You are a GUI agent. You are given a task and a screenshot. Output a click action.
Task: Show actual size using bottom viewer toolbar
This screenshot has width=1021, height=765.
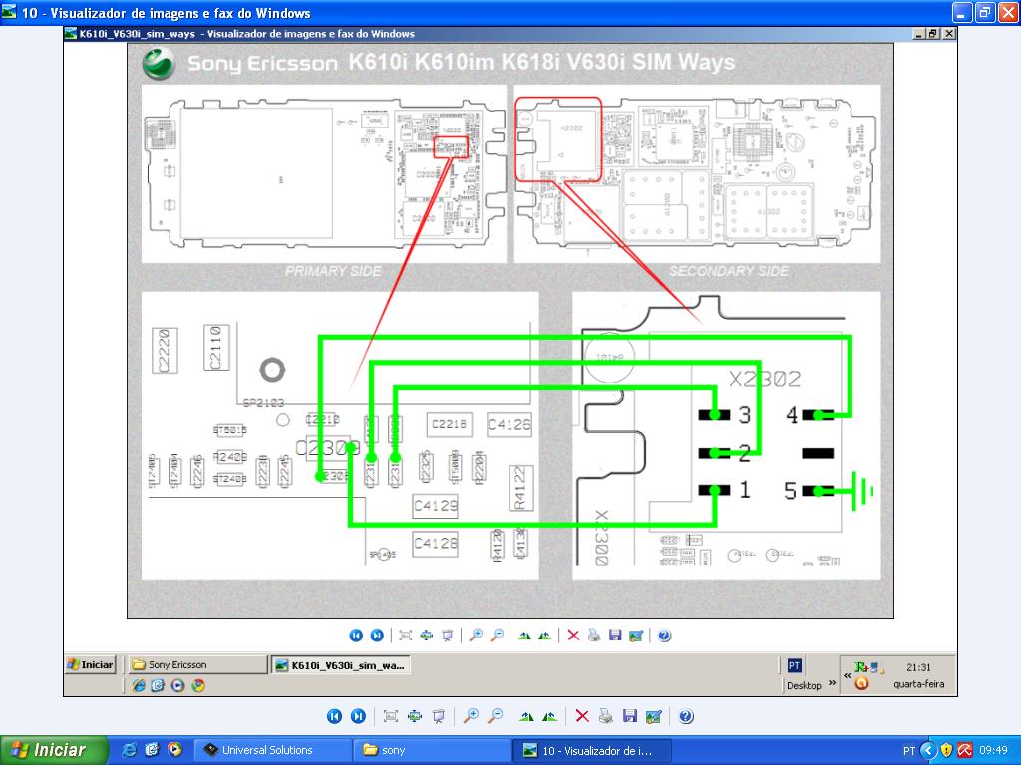tap(415, 716)
